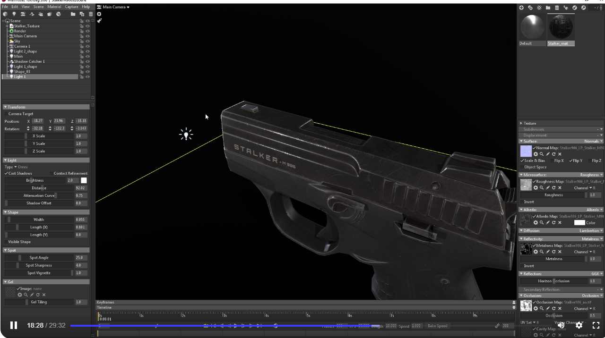Viewport: 605px width, 338px height.
Task: Hide the Sky object with eye icon
Action: [87, 41]
